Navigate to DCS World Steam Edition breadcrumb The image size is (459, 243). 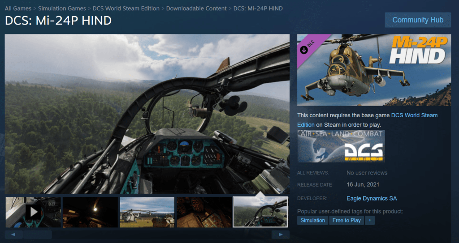click(x=126, y=9)
